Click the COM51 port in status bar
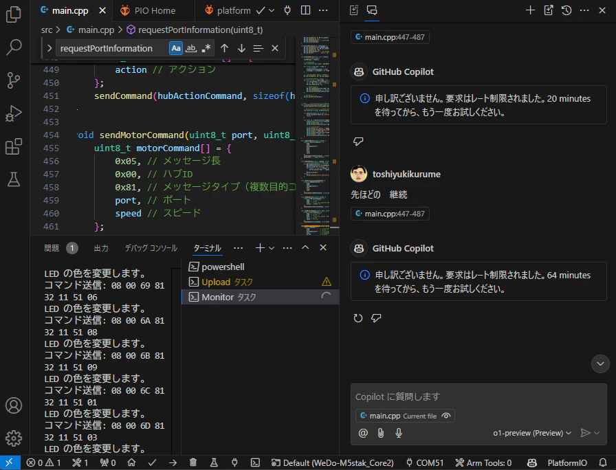Image resolution: width=616 pixels, height=470 pixels. (425, 462)
